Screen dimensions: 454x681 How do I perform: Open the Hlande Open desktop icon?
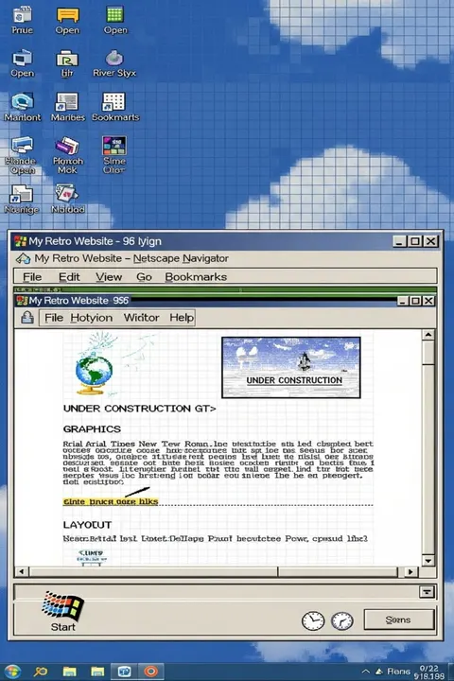[22, 155]
